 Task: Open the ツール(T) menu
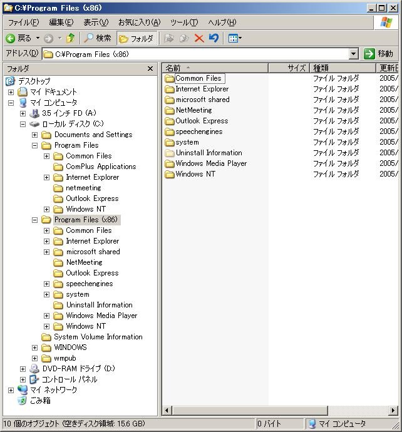pos(183,23)
